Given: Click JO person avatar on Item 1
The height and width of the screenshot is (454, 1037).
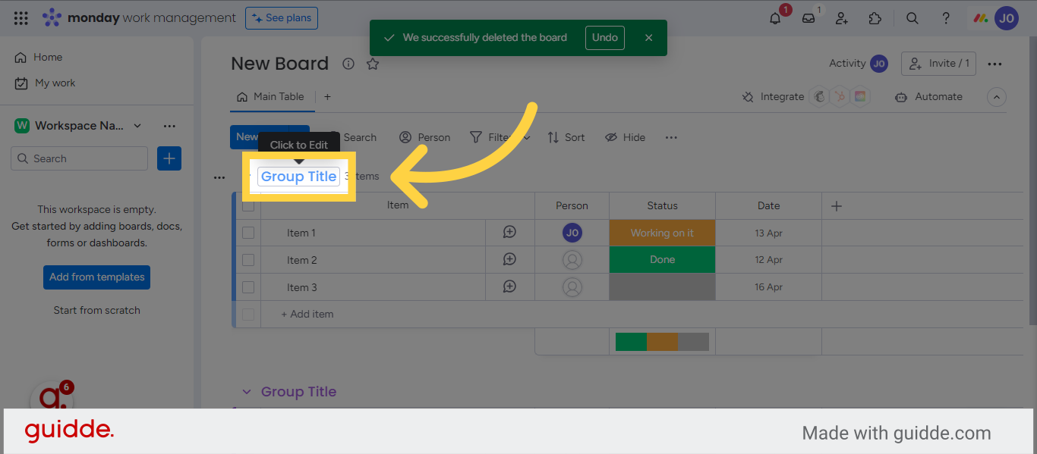Looking at the screenshot, I should click(572, 233).
